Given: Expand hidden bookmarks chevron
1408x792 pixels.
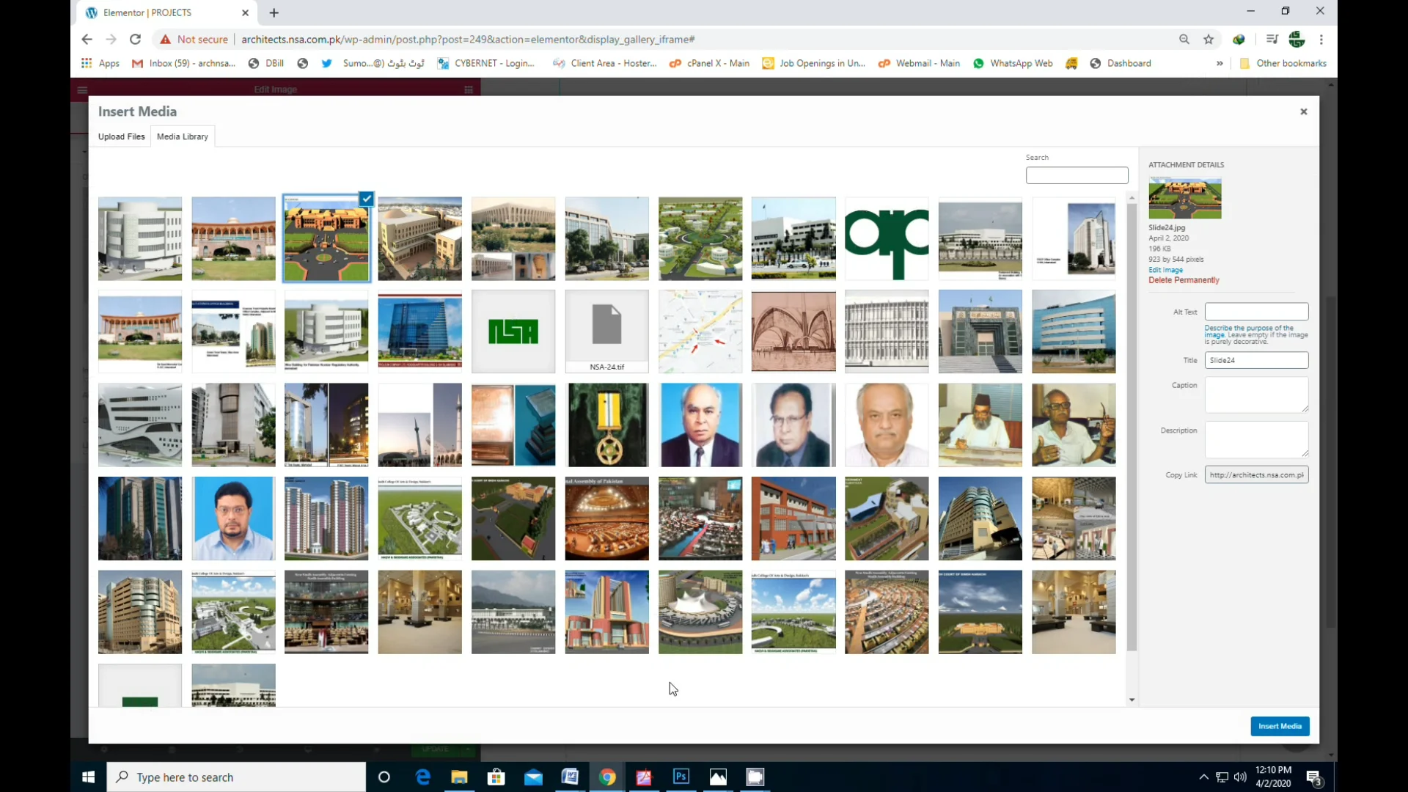Looking at the screenshot, I should click(x=1220, y=63).
